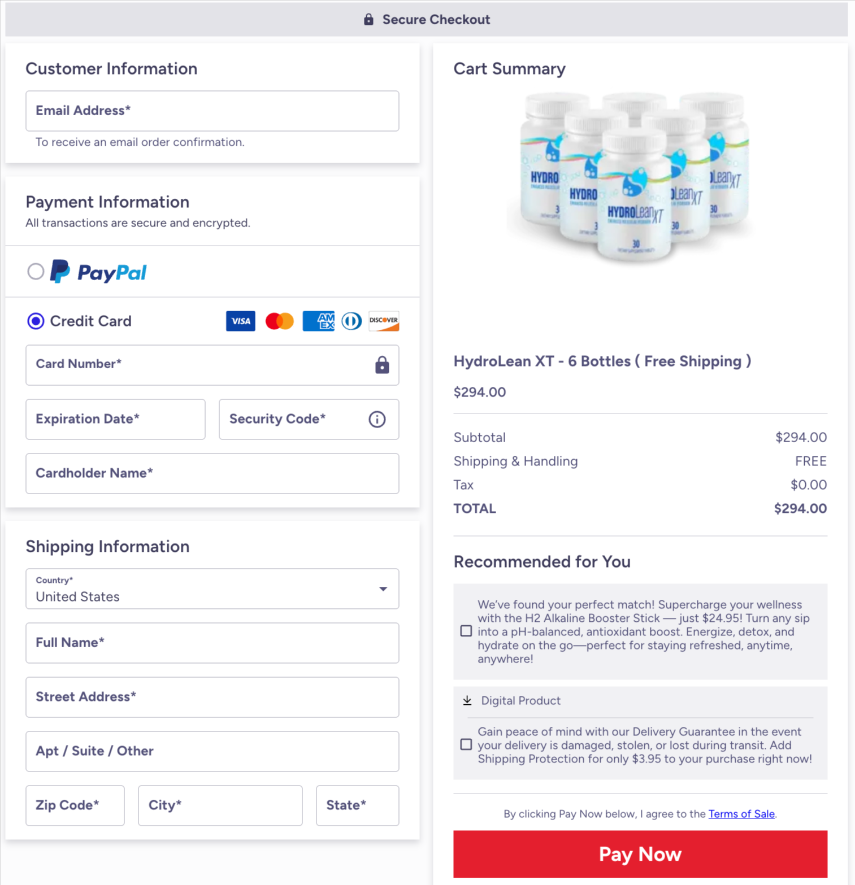Click the lock icon in Card Number field

tap(382, 365)
